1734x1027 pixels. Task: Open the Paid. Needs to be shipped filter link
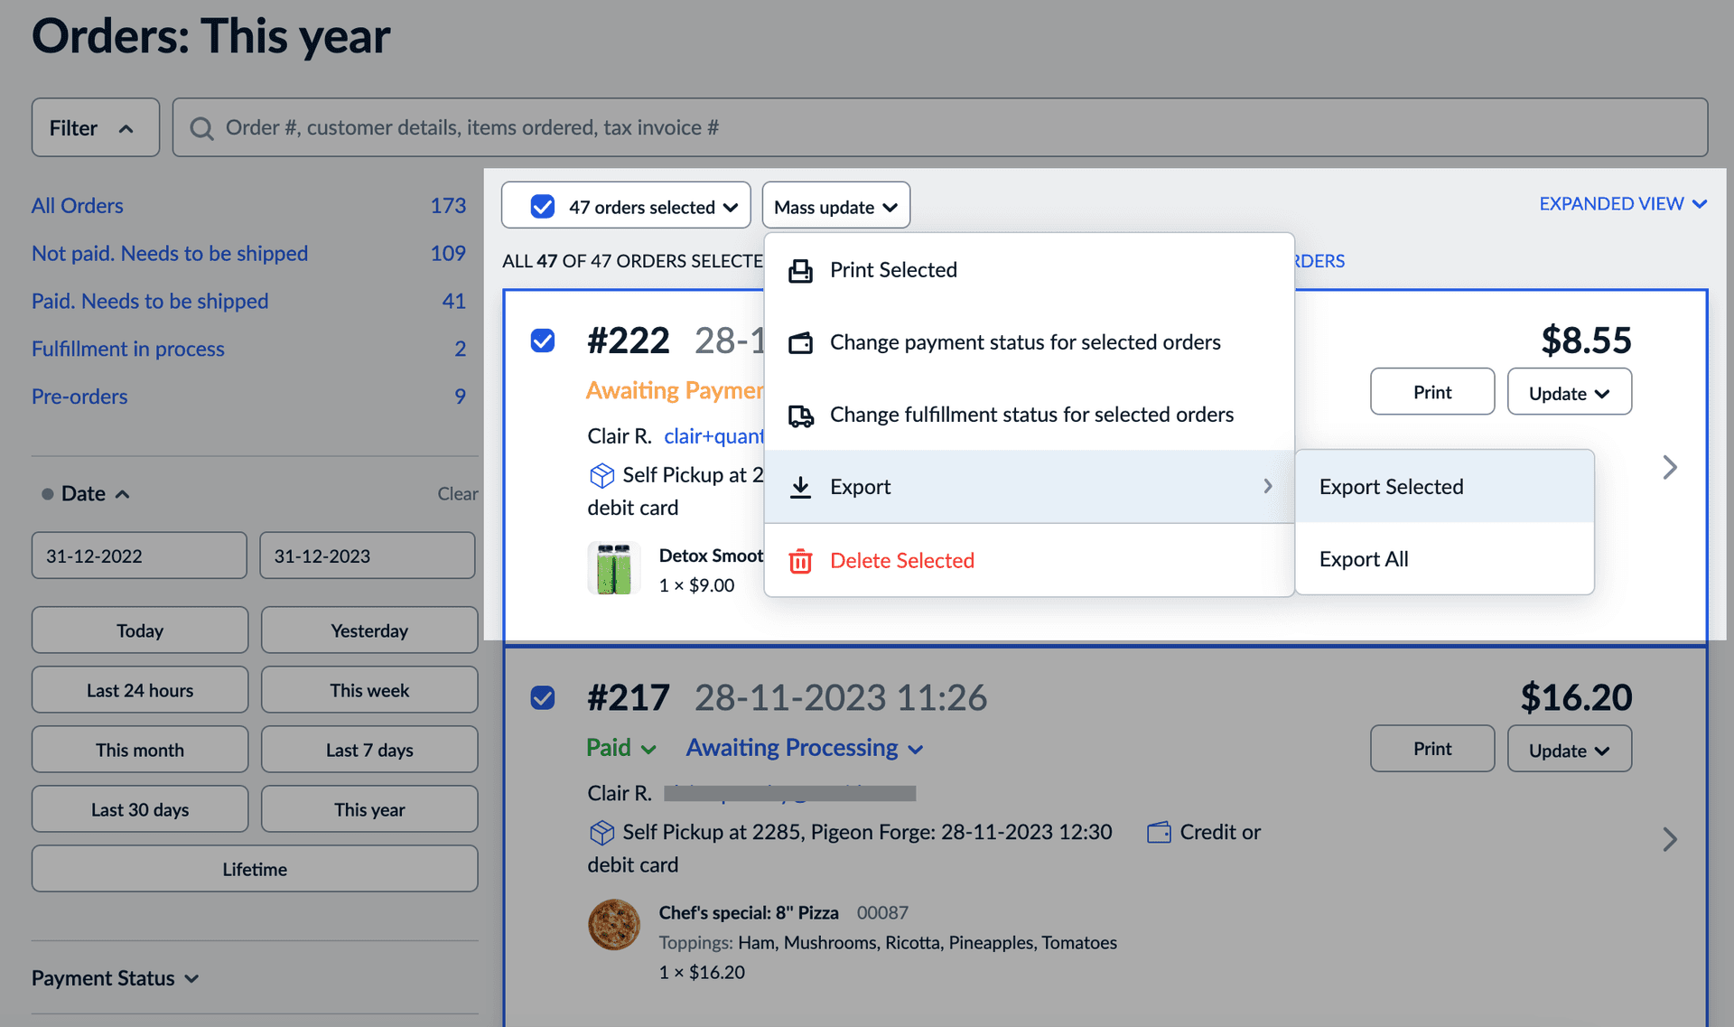[x=150, y=301]
